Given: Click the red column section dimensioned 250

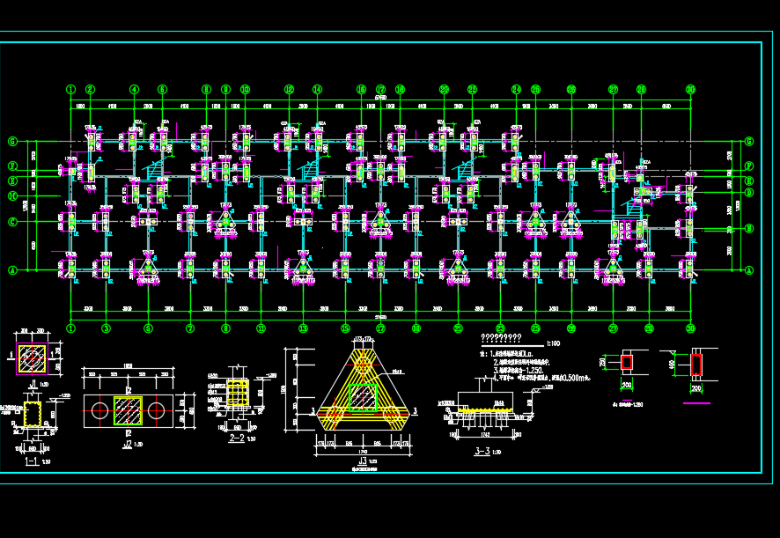Looking at the screenshot, I should [627, 362].
